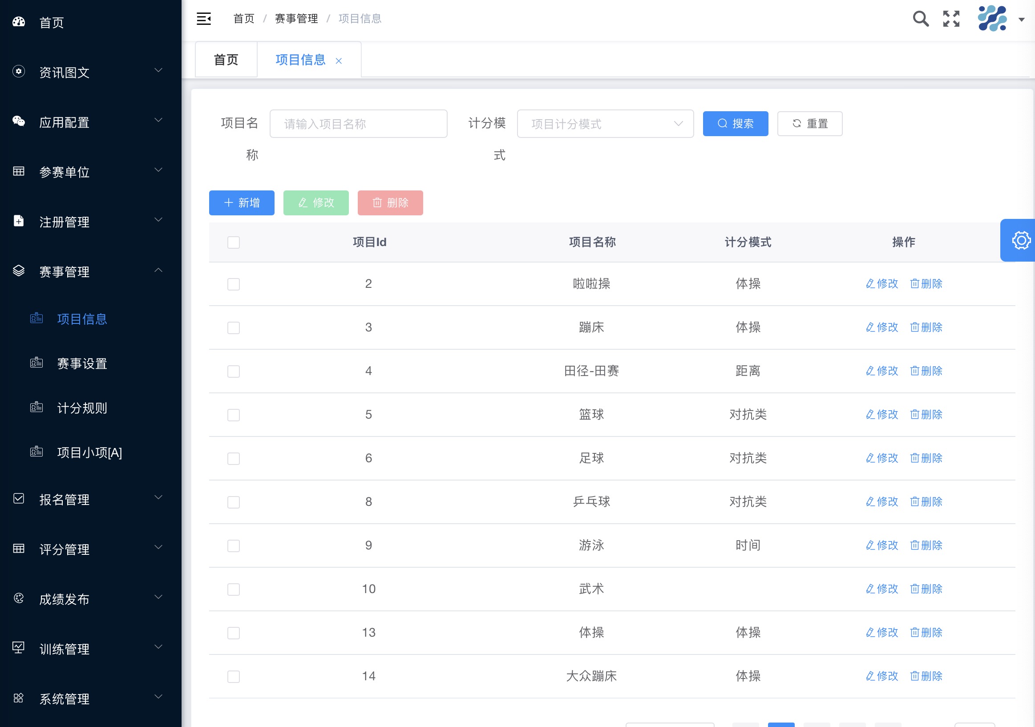This screenshot has width=1035, height=727.
Task: Expand the 报名管理 sidebar menu
Action: click(90, 499)
